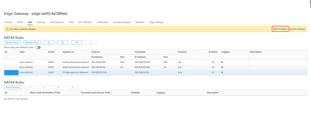Add a new SNAT rule

click(x=31, y=43)
